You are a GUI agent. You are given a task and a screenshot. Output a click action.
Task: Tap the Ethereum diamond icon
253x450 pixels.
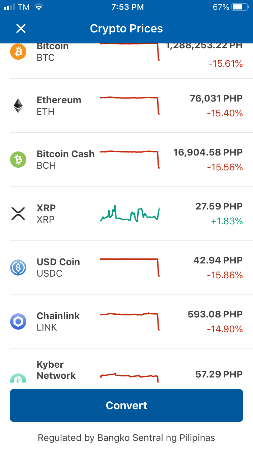pyautogui.click(x=18, y=106)
